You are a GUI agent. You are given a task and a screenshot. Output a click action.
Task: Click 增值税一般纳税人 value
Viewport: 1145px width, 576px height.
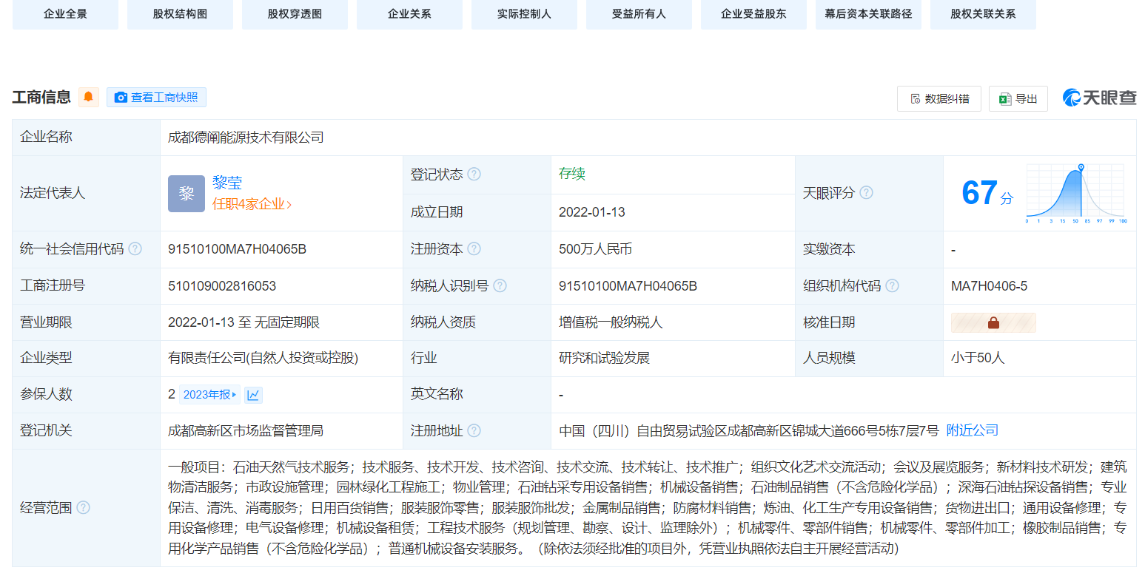pyautogui.click(x=611, y=322)
